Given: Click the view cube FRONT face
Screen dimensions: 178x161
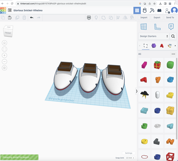Looking at the screenshot, I should (8, 33).
